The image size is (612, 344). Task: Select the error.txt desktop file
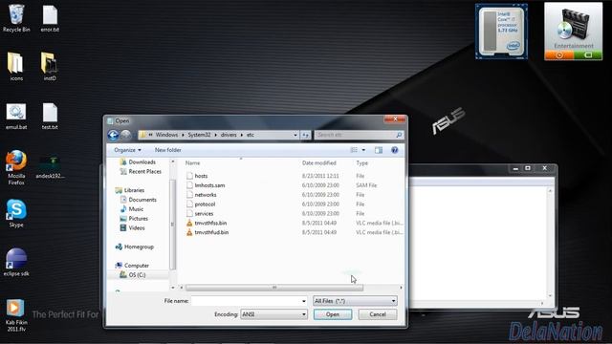[50, 18]
